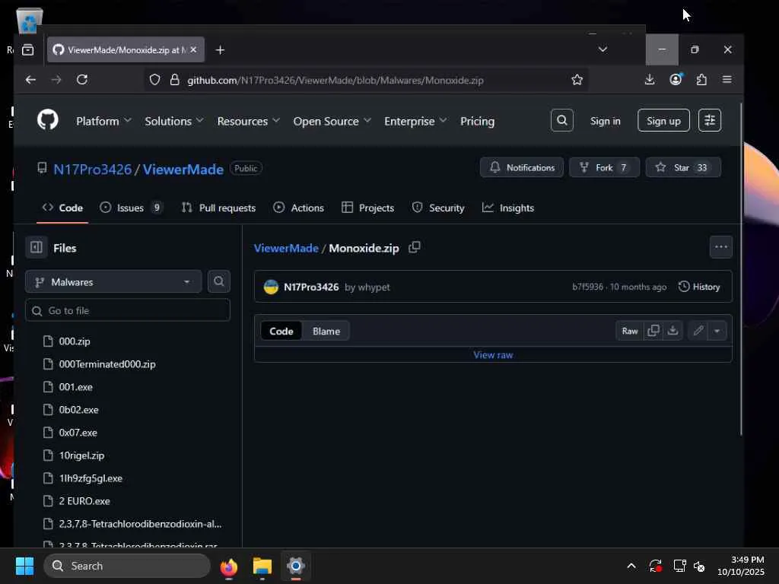
Task: Show hidden system tray icons chevron
Action: [631, 566]
